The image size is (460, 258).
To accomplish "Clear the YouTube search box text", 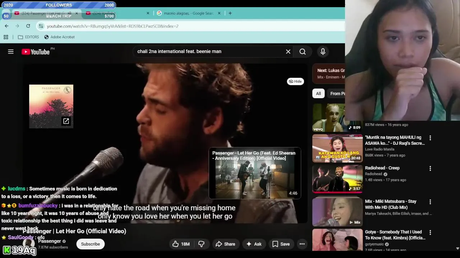I will pyautogui.click(x=288, y=52).
